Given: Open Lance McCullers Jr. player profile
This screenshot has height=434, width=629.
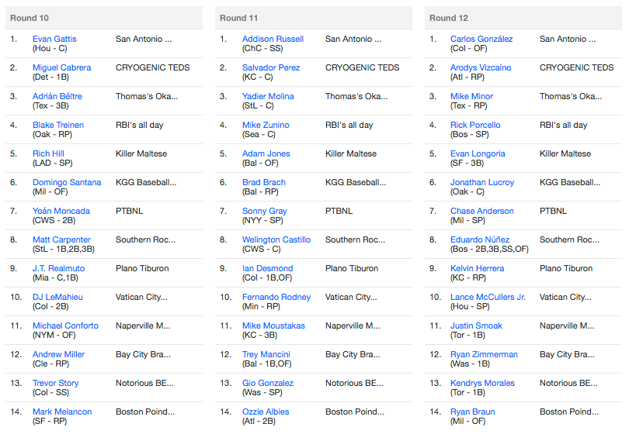Looking at the screenshot, I should 488,297.
